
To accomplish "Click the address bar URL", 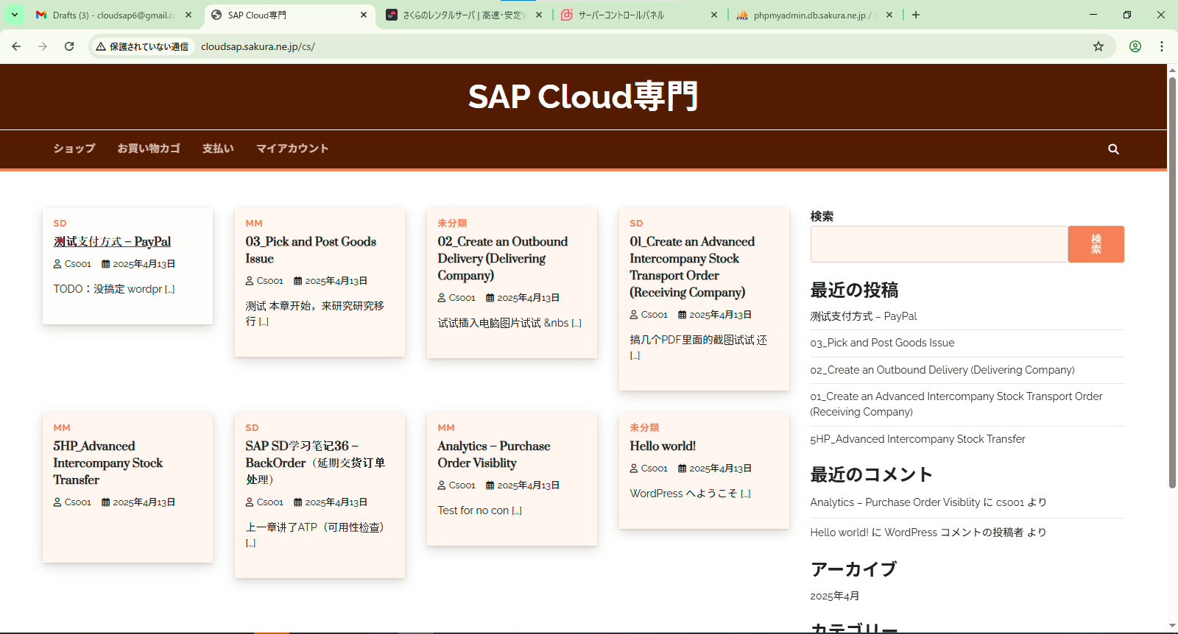I will 258,46.
